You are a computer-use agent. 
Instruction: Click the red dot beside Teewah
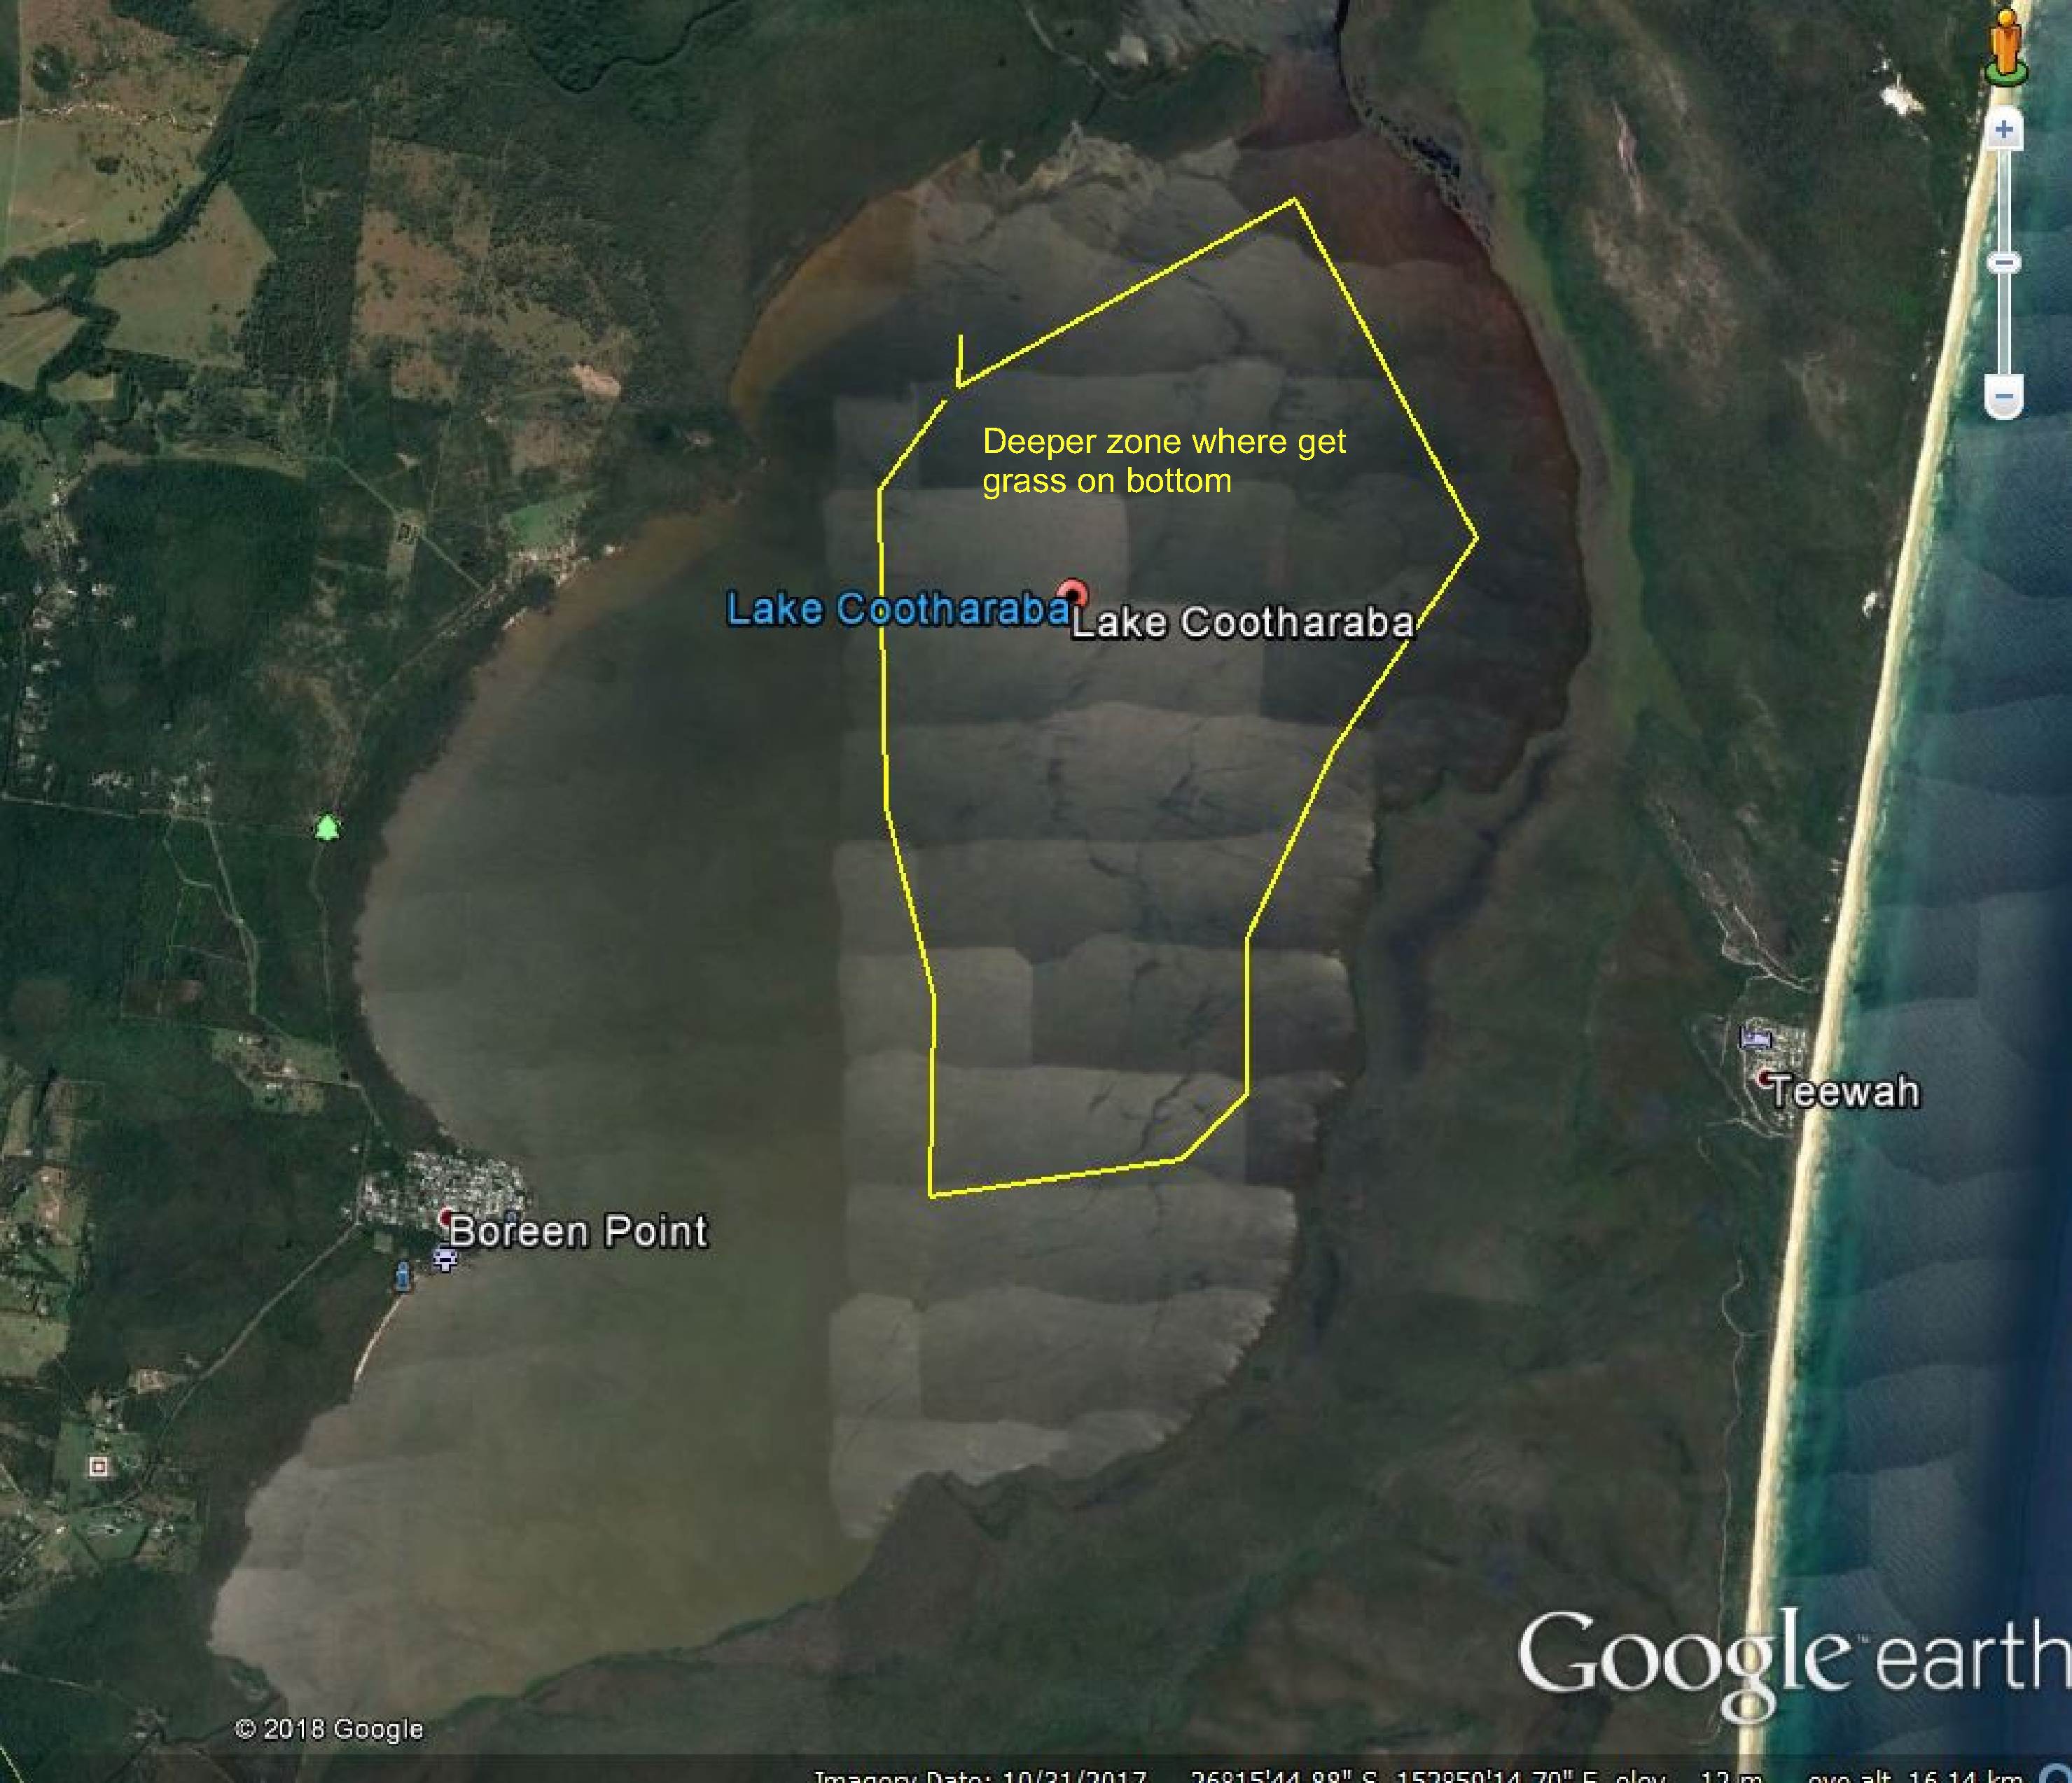[1766, 1078]
